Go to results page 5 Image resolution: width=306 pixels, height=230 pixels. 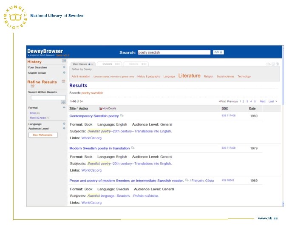click(x=255, y=101)
